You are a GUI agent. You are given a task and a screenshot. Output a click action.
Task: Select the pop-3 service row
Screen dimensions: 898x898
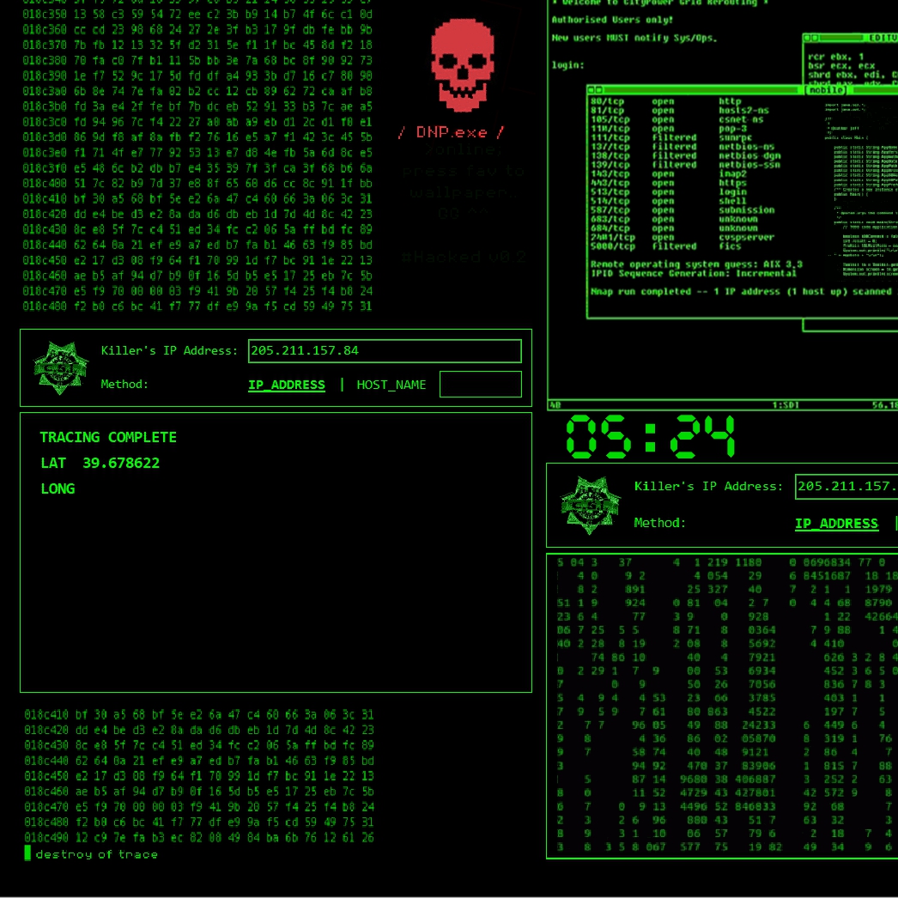[669, 129]
